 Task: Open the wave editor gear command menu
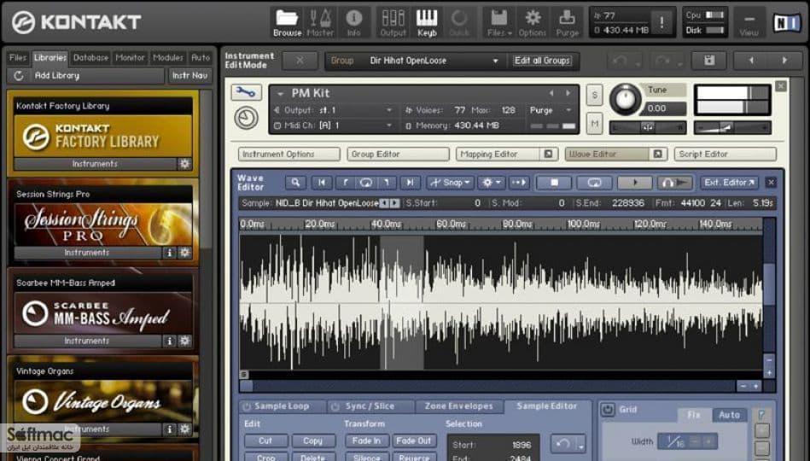490,183
